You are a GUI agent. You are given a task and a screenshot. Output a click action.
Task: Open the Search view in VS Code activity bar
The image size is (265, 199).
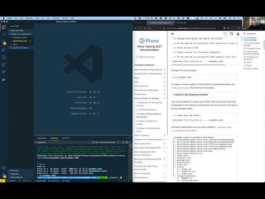click(4, 35)
